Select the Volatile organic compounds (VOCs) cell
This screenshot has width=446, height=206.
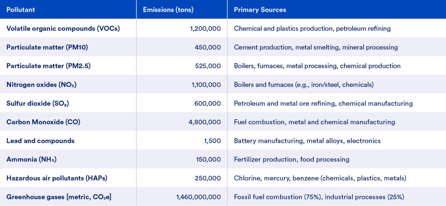tap(63, 28)
